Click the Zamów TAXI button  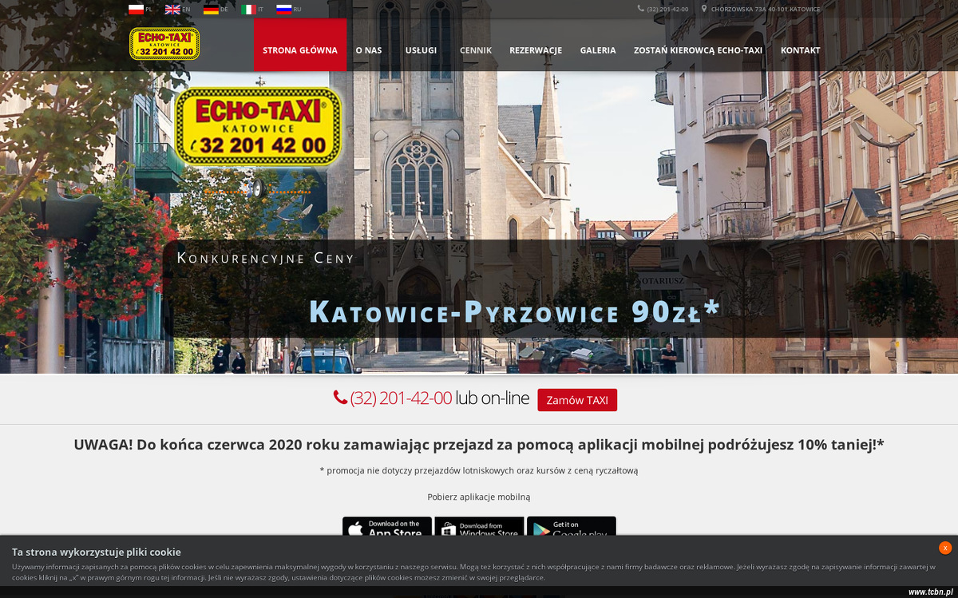[x=577, y=400]
